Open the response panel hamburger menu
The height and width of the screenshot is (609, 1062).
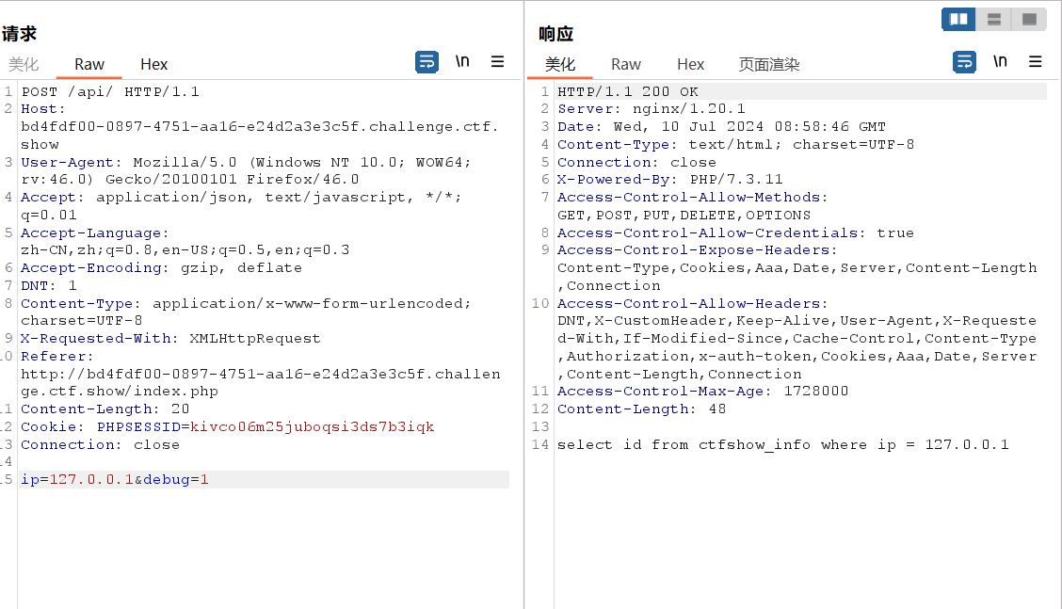click(x=1035, y=62)
